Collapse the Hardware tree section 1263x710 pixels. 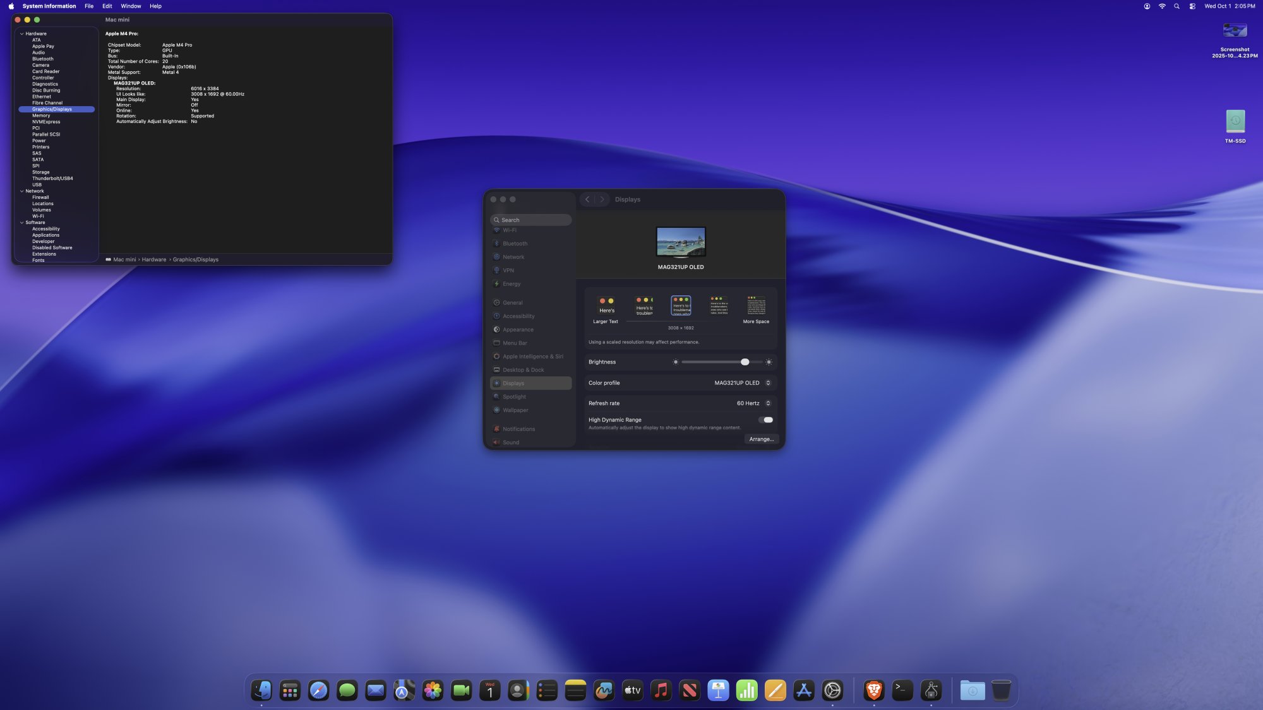(x=22, y=34)
